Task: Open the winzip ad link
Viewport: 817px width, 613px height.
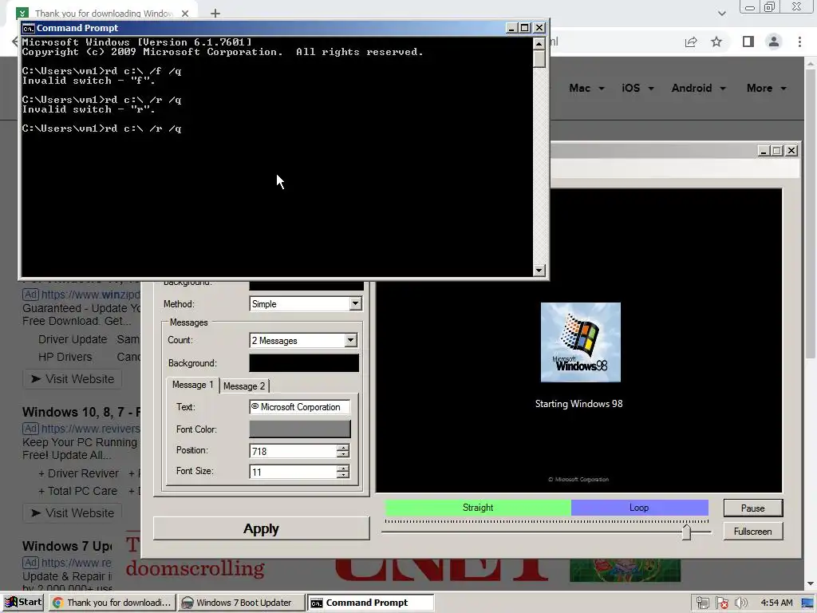Action: [x=91, y=295]
